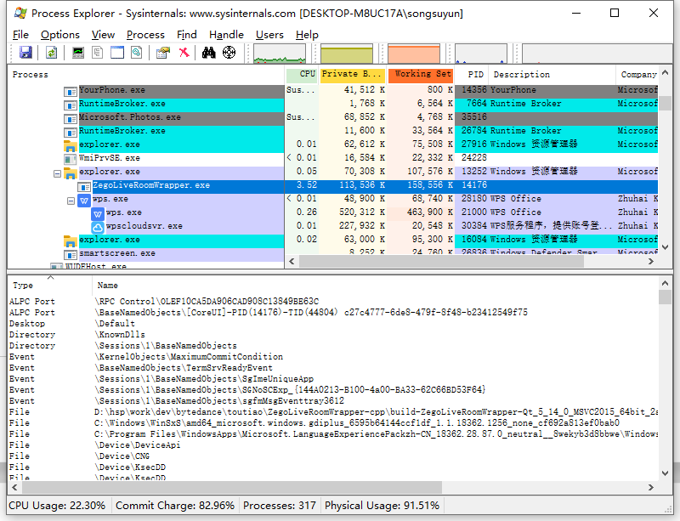The height and width of the screenshot is (521, 680).
Task: Open the View menu
Action: (103, 35)
